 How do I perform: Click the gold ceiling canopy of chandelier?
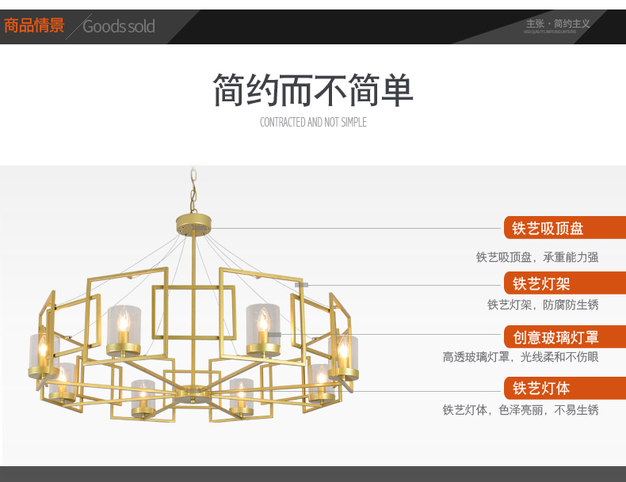tap(193, 224)
